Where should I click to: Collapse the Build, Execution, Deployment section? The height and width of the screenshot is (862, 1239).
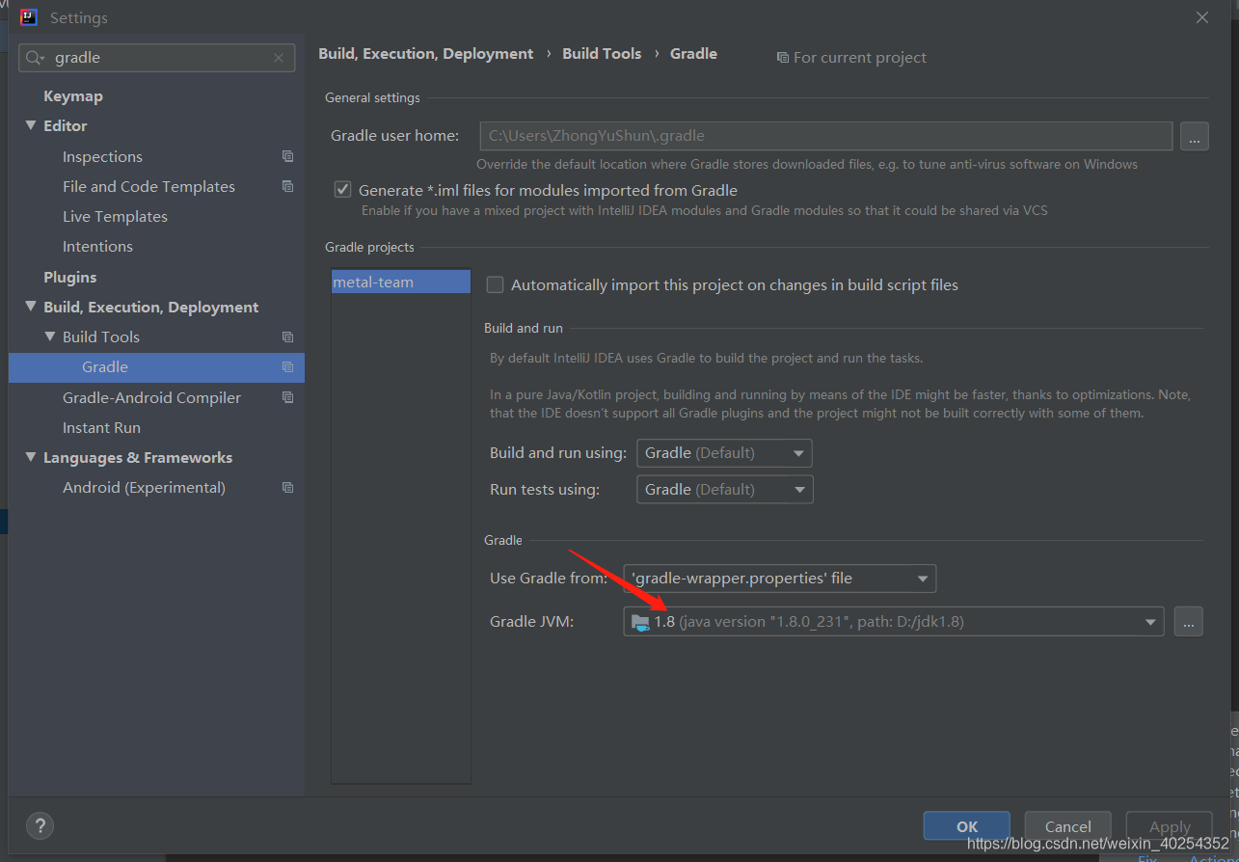click(x=31, y=307)
